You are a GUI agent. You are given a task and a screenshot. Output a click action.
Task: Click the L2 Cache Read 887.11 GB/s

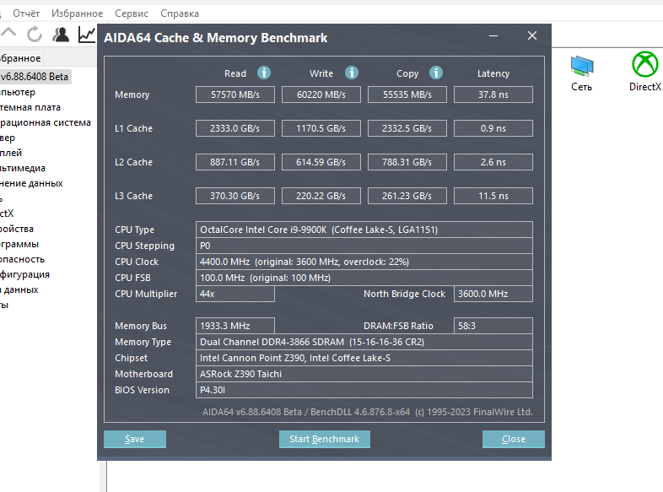[x=235, y=162]
